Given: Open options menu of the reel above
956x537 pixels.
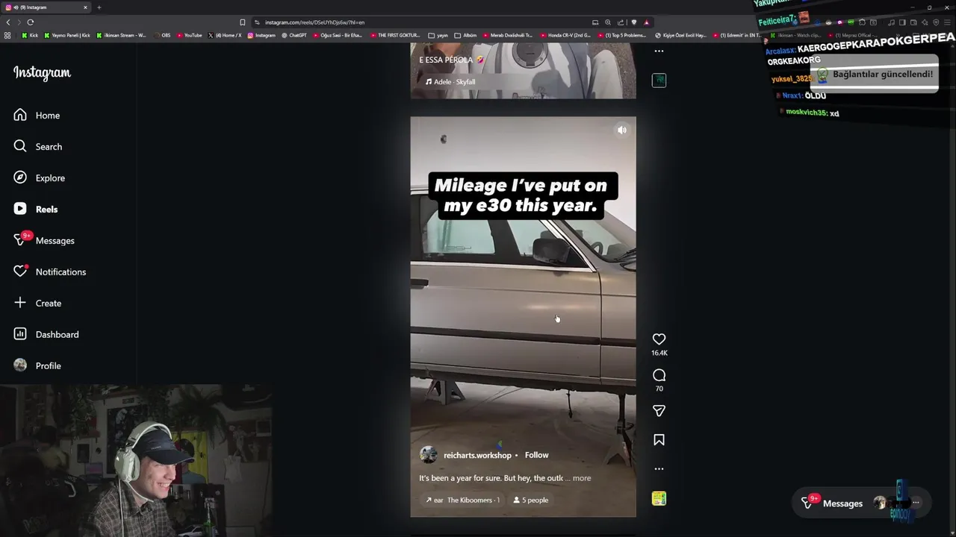Looking at the screenshot, I should (659, 51).
